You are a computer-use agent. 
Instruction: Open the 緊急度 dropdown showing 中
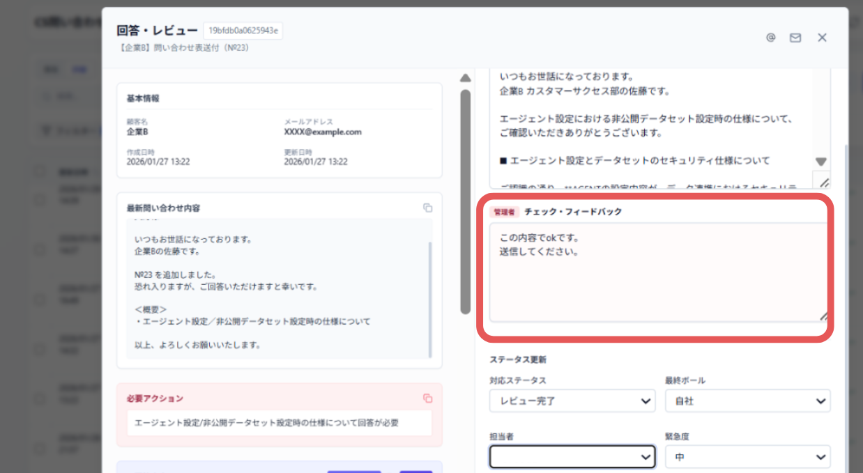click(747, 457)
